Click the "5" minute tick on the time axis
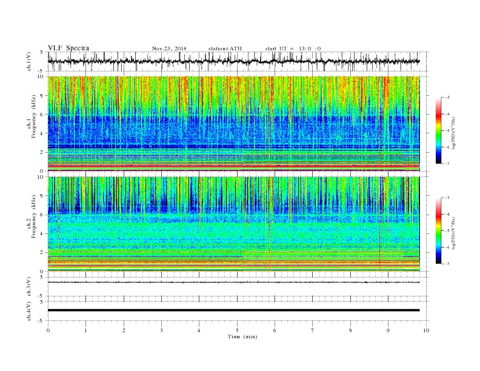Image resolution: width=480 pixels, height=371 pixels. (237, 330)
